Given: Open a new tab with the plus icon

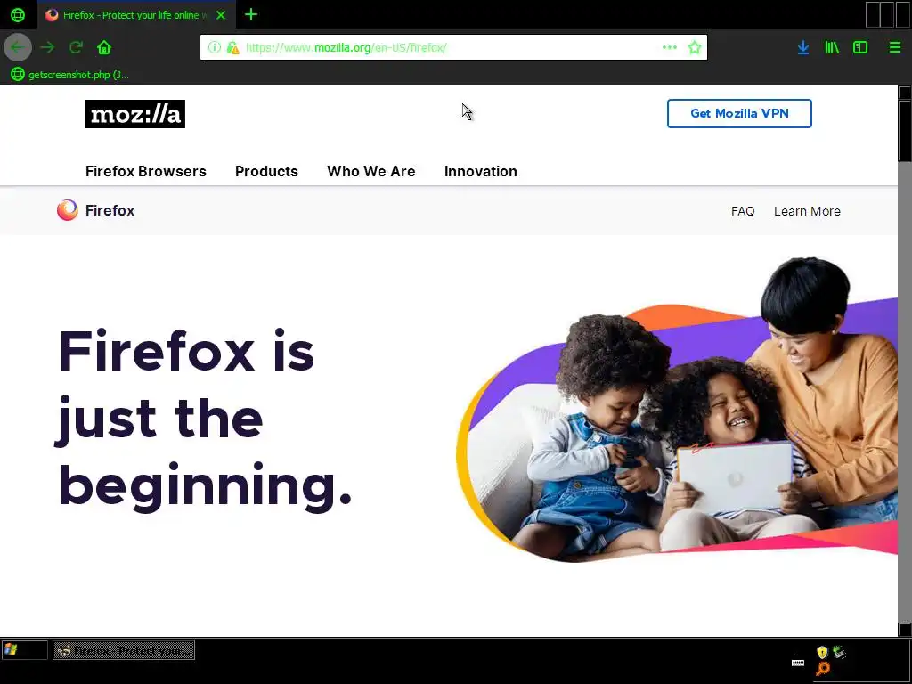Looking at the screenshot, I should [250, 14].
